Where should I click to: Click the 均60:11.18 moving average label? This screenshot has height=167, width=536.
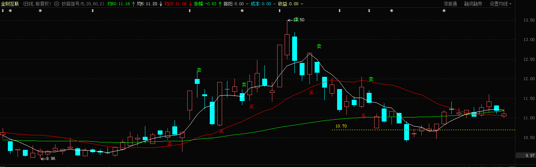[x=119, y=4]
